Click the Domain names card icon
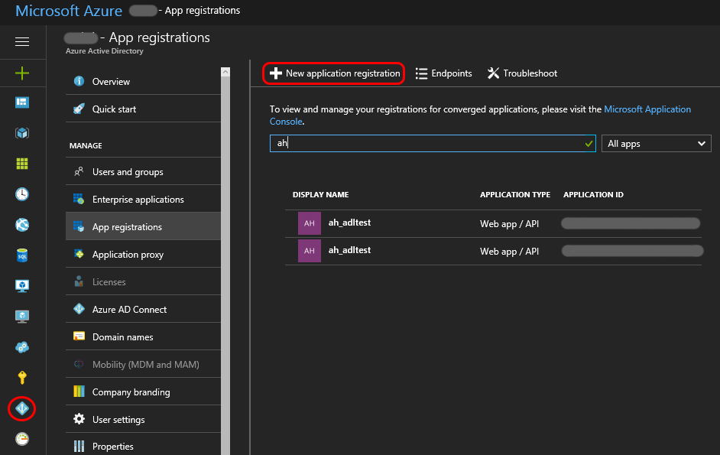Image resolution: width=720 pixels, height=455 pixels. point(79,336)
